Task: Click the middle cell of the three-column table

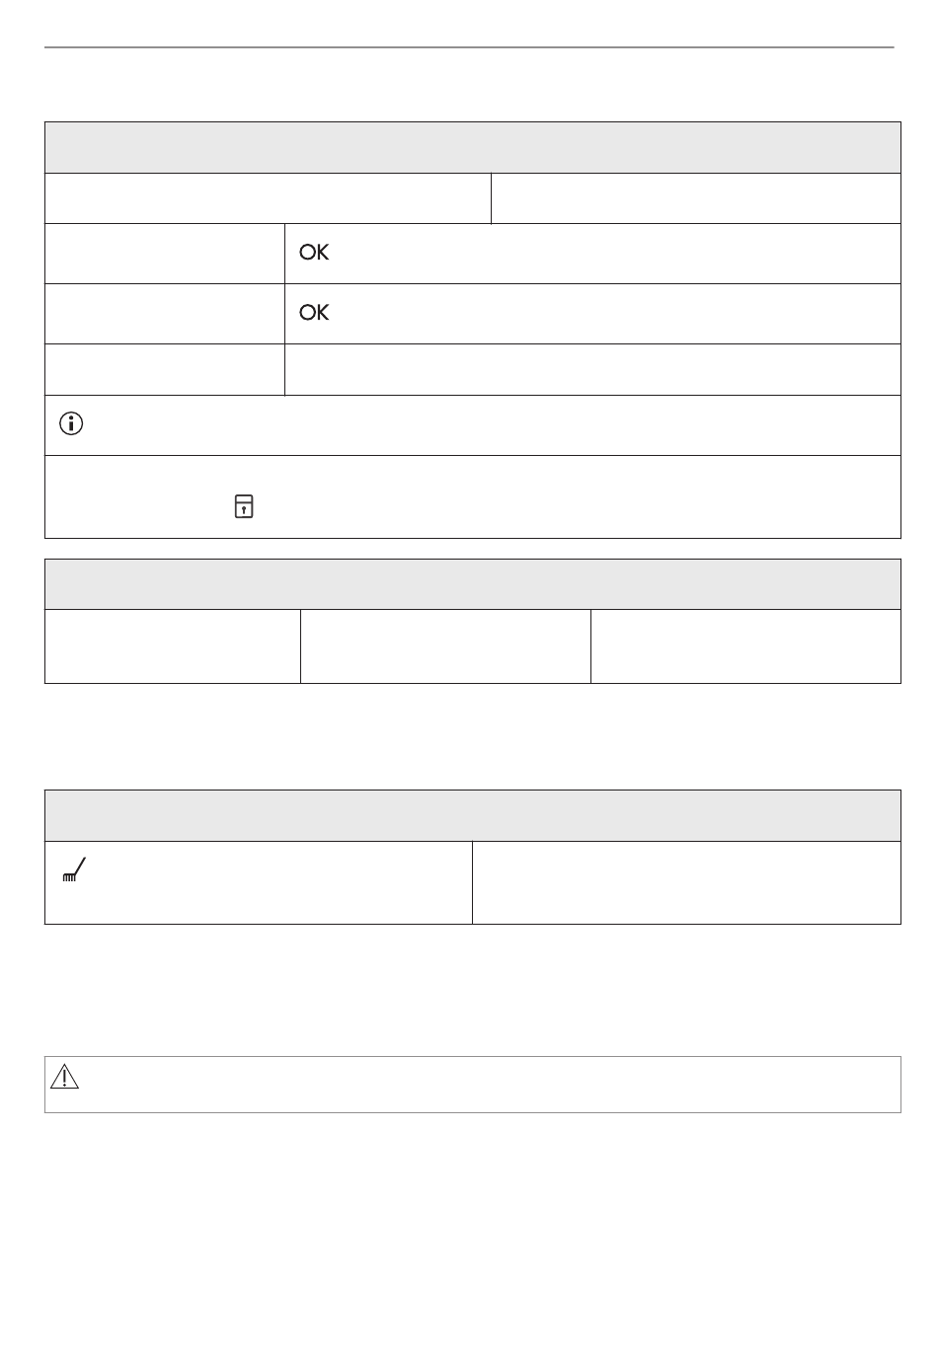Action: pos(445,646)
